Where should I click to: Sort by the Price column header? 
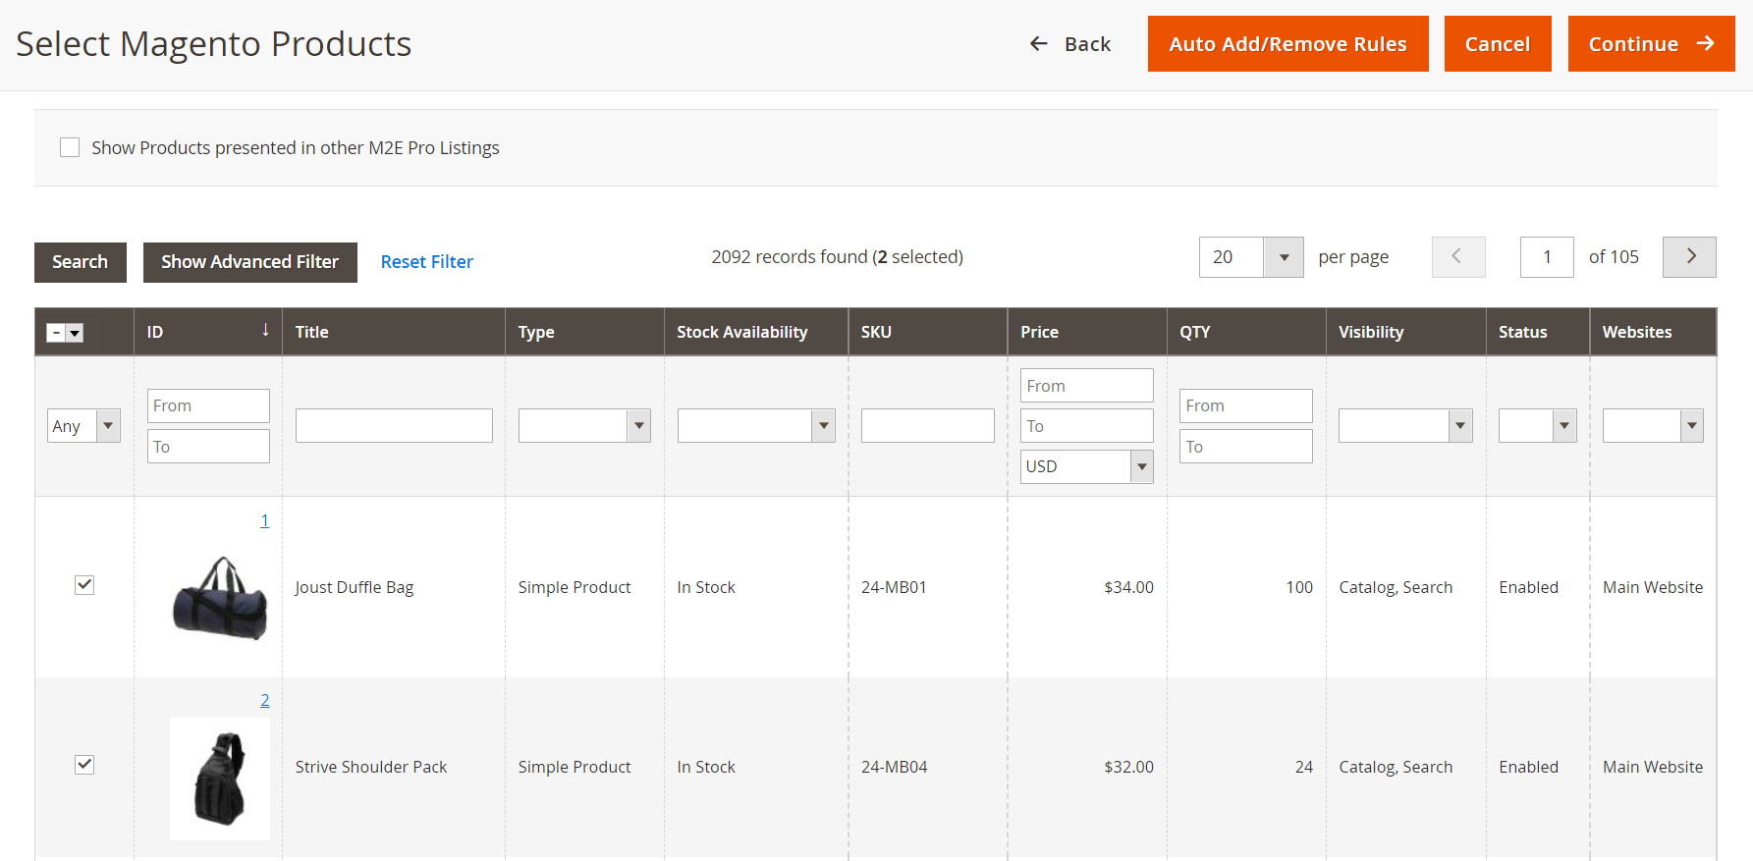1039,332
